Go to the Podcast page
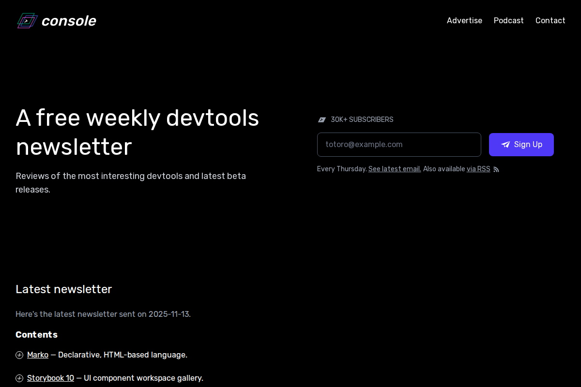The height and width of the screenshot is (387, 581). [508, 20]
